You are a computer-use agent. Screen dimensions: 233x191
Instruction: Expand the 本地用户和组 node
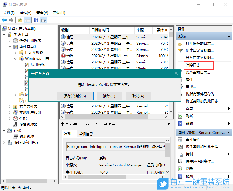tap(10, 113)
